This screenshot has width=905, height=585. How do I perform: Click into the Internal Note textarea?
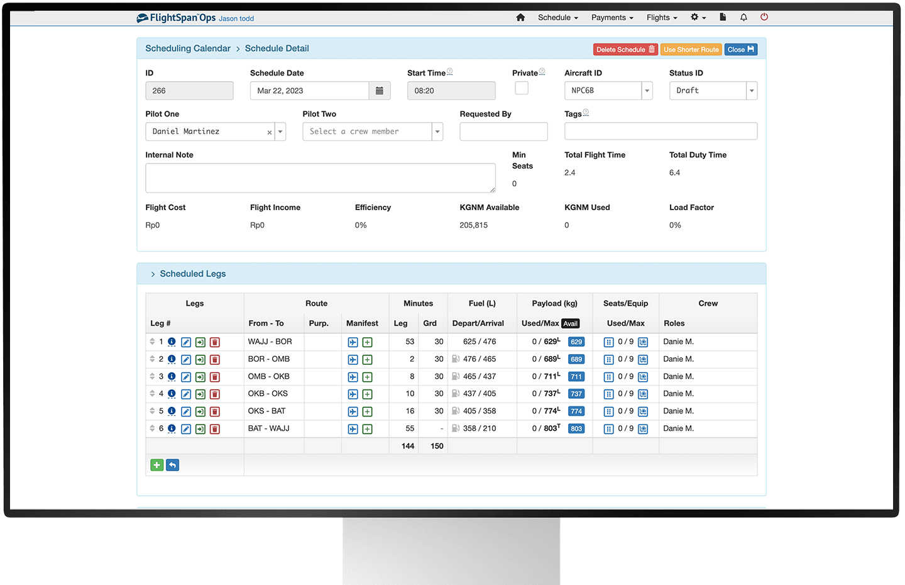[321, 178]
